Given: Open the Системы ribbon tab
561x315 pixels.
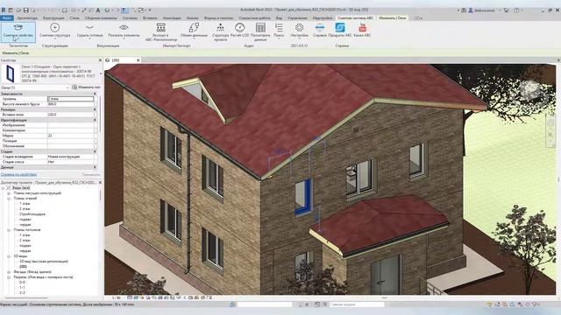Looking at the screenshot, I should pyautogui.click(x=130, y=17).
